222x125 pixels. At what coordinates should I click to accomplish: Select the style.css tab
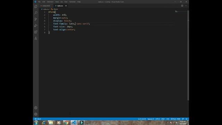60,6
